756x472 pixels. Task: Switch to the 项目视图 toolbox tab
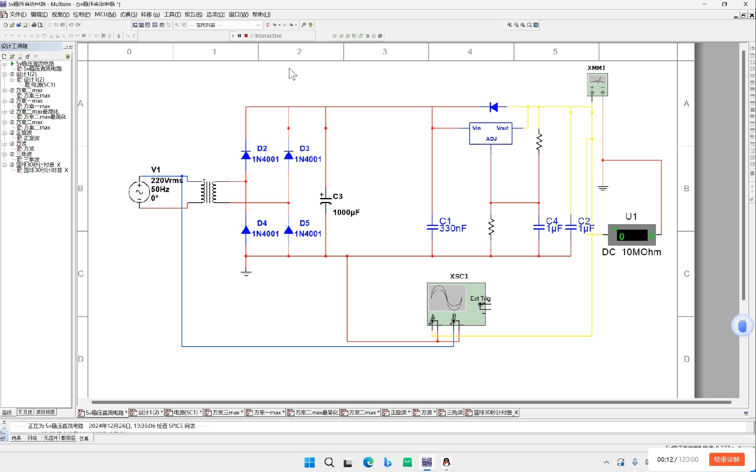click(x=45, y=412)
